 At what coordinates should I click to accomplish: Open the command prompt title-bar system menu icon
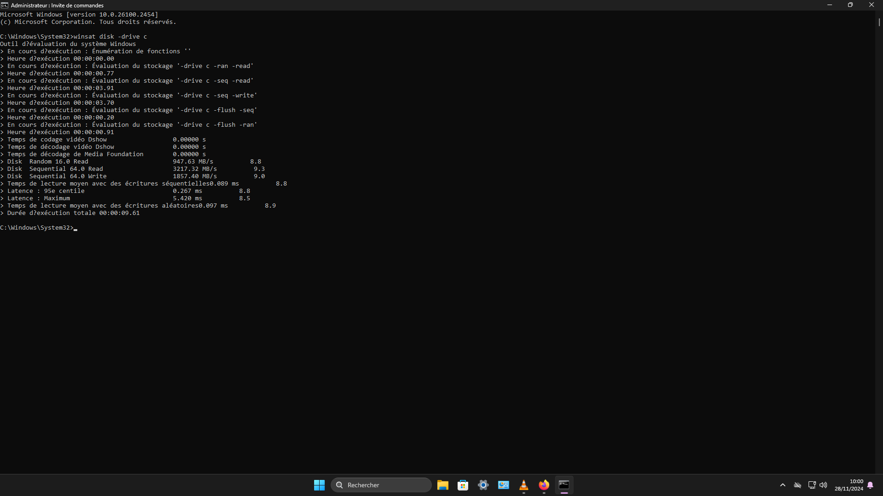[5, 5]
